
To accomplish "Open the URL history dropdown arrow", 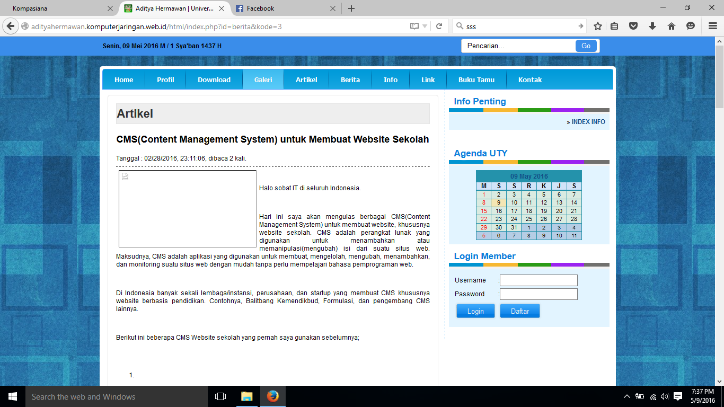I will 425,26.
